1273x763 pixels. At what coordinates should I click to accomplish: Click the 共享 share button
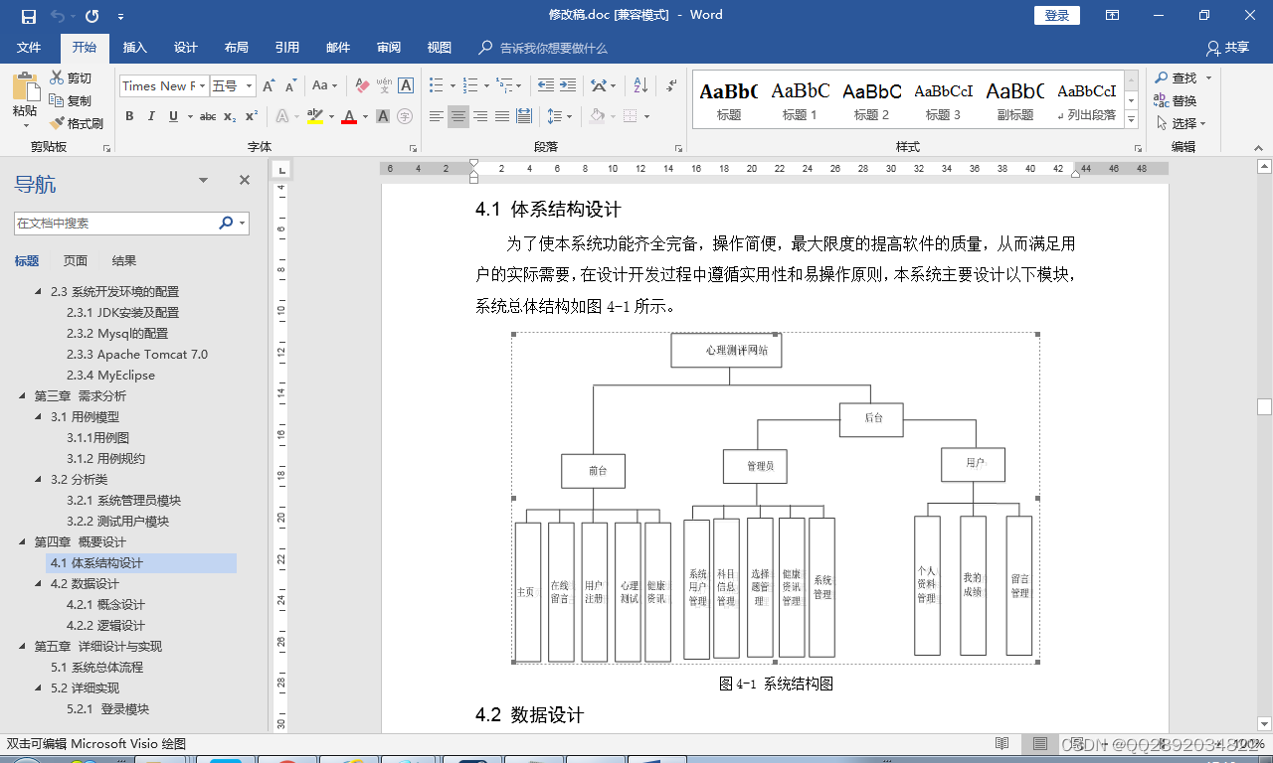pyautogui.click(x=1227, y=48)
